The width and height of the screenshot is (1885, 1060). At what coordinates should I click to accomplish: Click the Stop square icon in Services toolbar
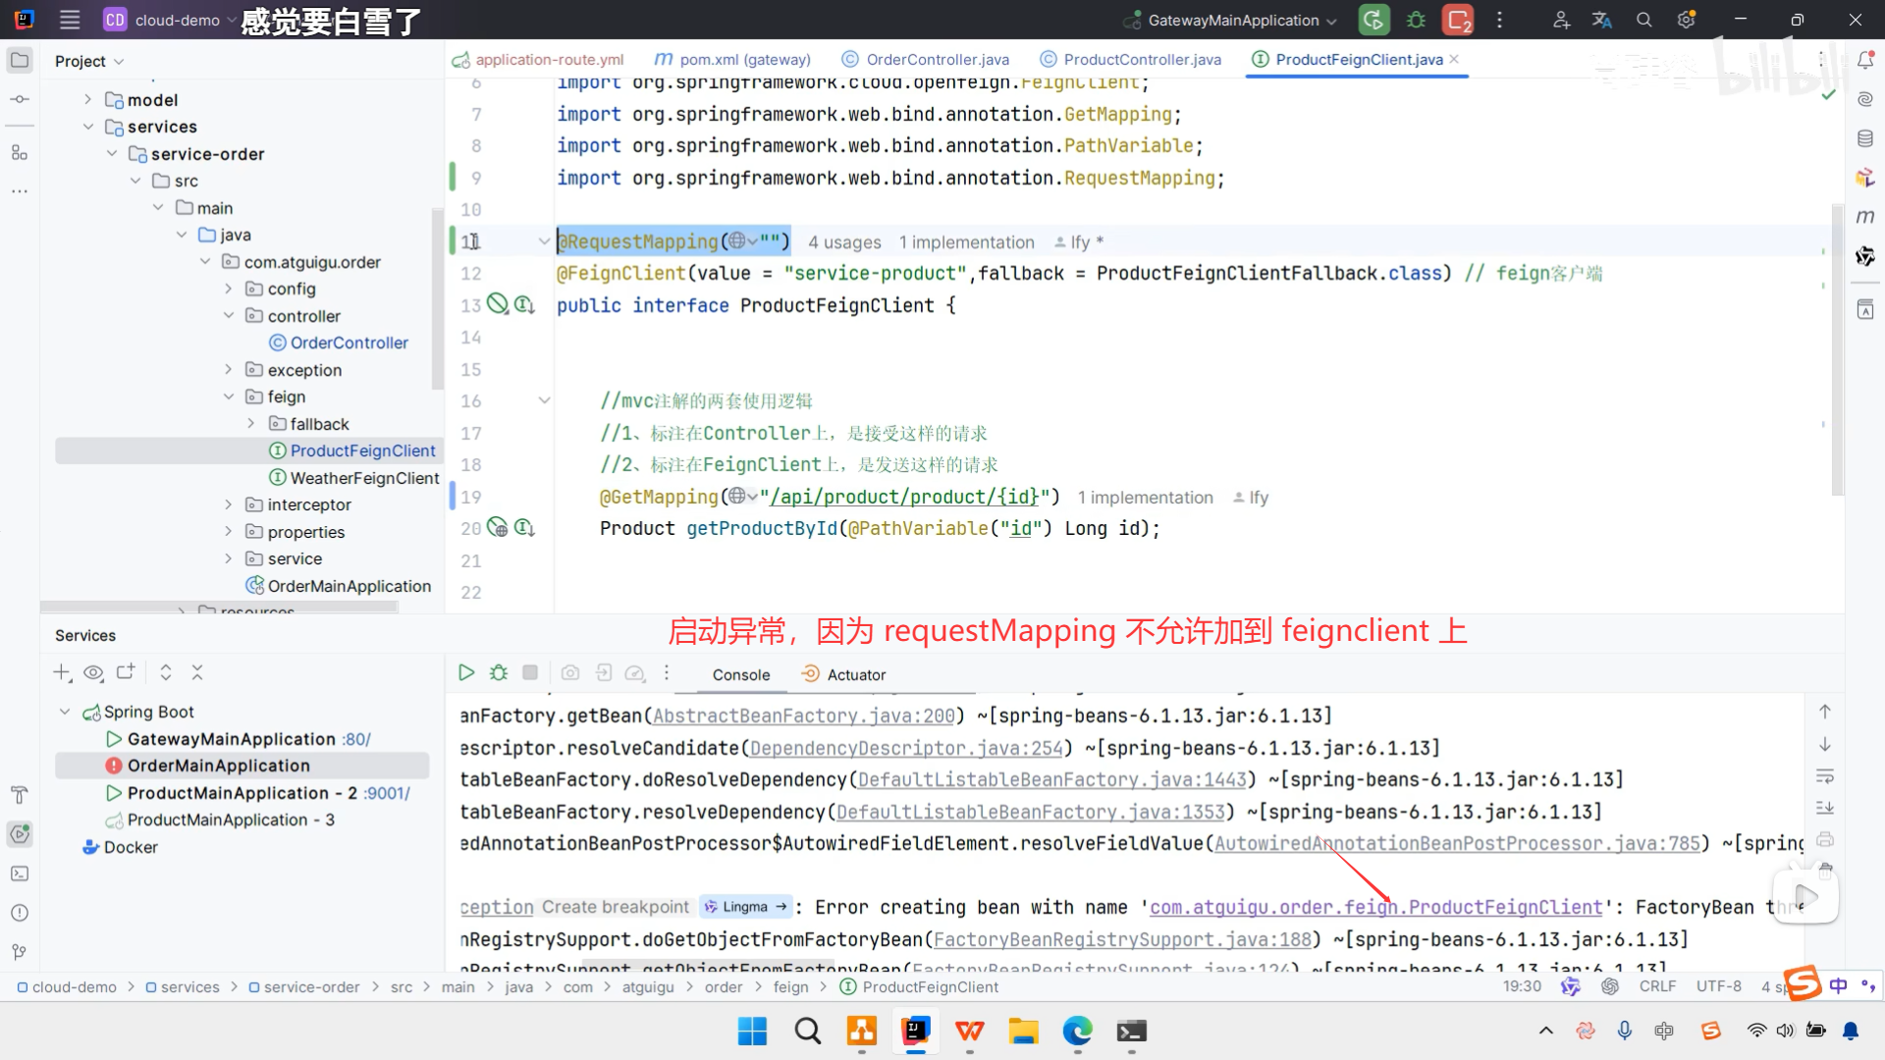530,673
